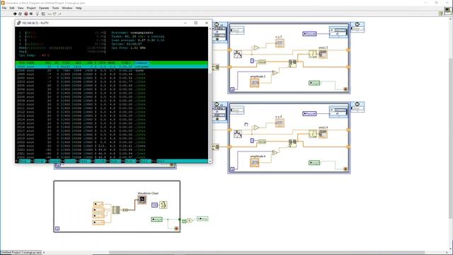The image size is (453, 255).
Task: Click the PuTTY title bar icon
Action: pos(19,23)
